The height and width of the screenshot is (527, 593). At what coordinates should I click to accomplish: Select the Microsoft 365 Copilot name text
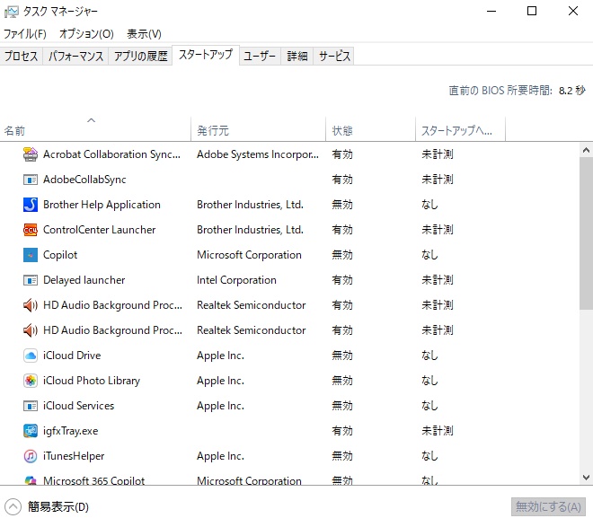pos(93,480)
